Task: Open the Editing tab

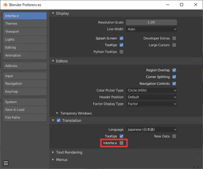Action: coord(25,48)
